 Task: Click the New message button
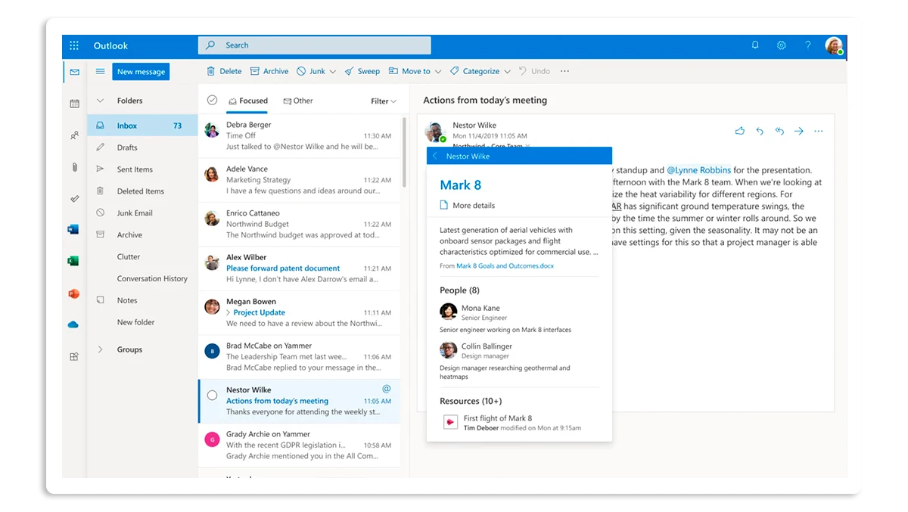[141, 72]
